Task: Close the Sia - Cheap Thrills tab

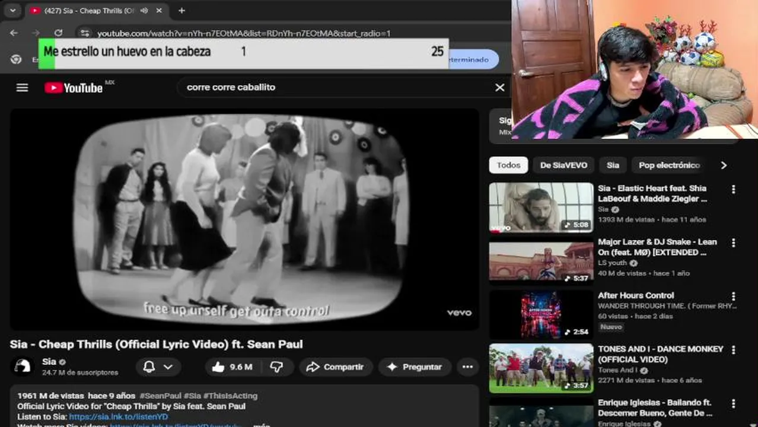Action: (x=159, y=10)
